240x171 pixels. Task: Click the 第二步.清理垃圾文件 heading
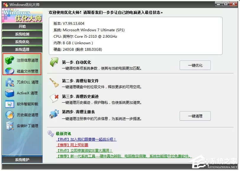(x=80, y=81)
